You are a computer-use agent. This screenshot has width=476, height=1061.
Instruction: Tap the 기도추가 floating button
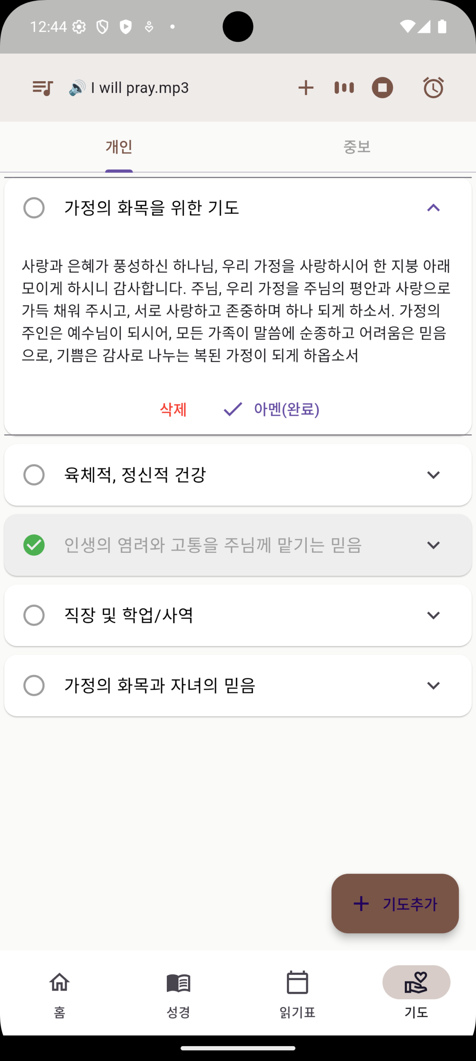coord(395,904)
